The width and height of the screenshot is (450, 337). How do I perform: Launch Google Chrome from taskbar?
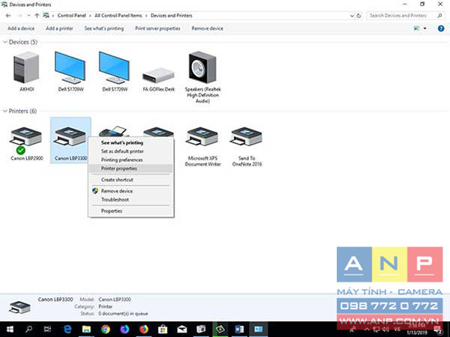tap(105, 330)
